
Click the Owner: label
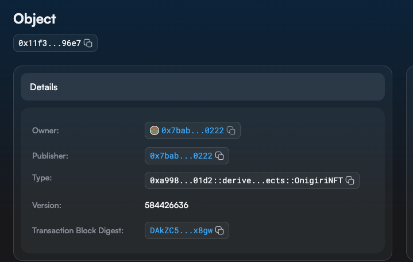(45, 130)
